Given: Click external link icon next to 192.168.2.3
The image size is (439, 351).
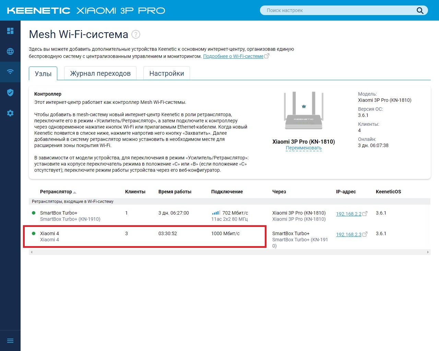Looking at the screenshot, I should (365, 234).
